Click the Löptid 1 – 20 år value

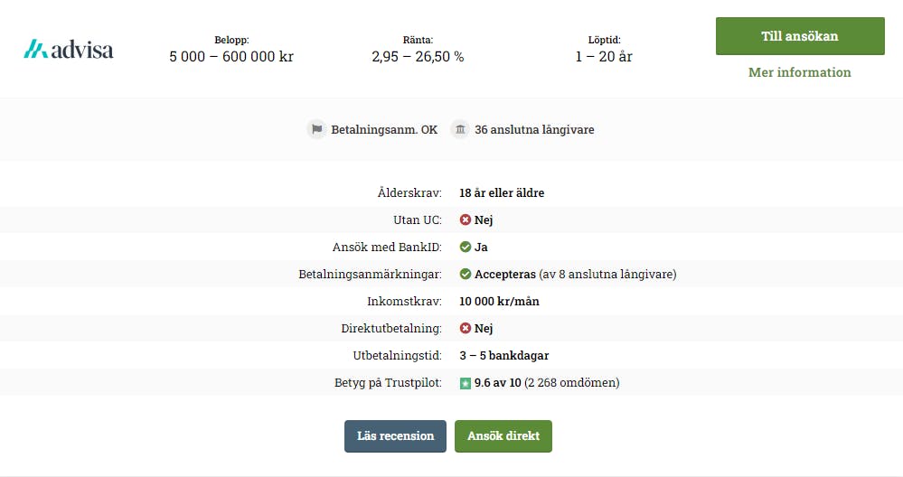tap(604, 56)
